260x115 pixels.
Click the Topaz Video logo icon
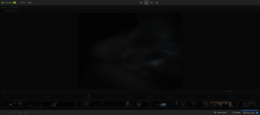[x=3, y=3]
